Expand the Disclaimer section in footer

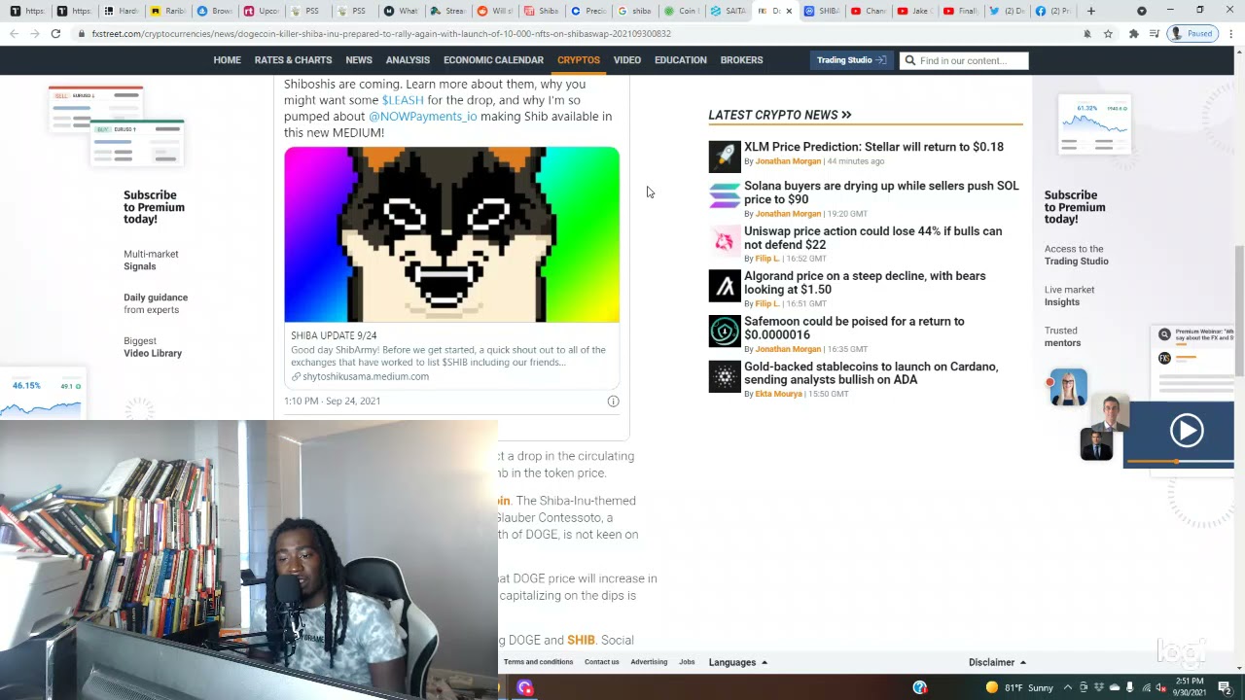click(998, 662)
